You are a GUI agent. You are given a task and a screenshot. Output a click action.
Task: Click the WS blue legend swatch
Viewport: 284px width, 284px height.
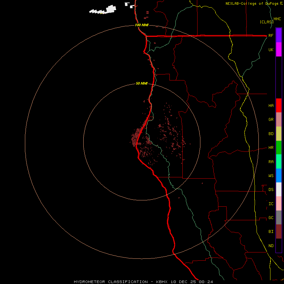point(279,175)
